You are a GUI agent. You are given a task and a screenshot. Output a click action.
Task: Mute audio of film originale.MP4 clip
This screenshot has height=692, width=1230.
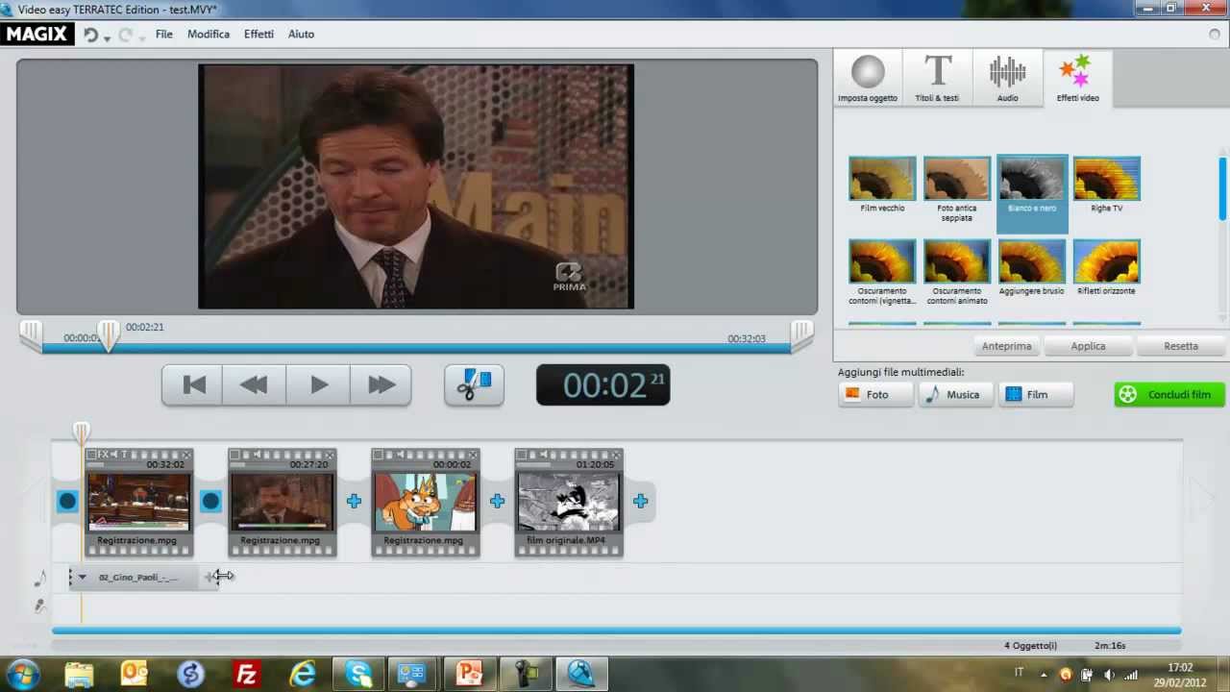click(543, 455)
